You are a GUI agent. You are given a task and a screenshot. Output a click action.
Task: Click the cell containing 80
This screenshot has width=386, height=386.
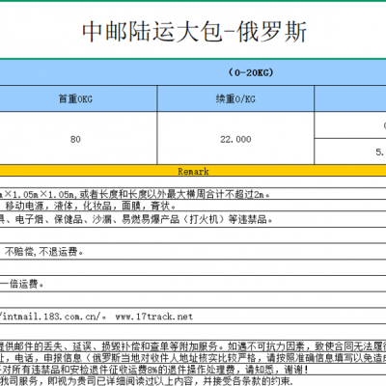click(78, 138)
